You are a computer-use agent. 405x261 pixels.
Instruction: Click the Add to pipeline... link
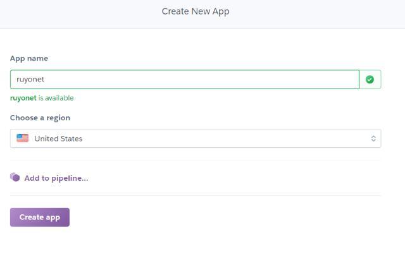(x=56, y=178)
